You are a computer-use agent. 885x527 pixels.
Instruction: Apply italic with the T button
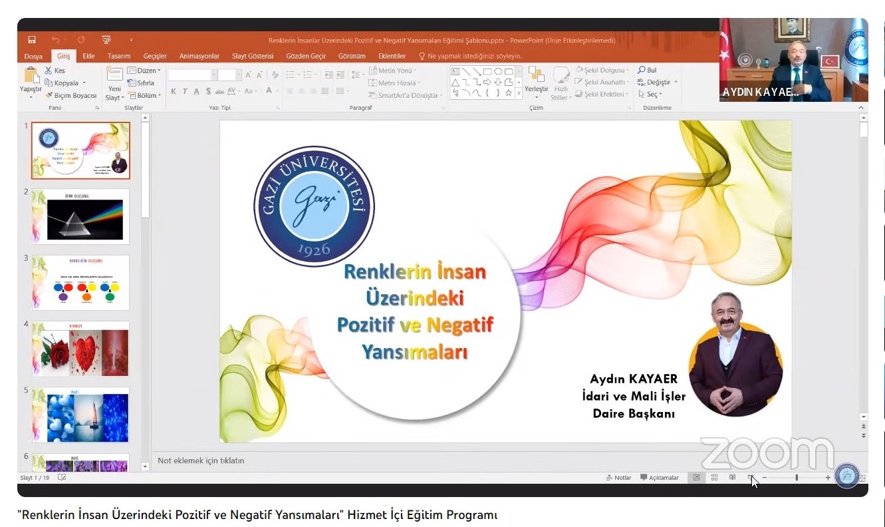pyautogui.click(x=186, y=91)
